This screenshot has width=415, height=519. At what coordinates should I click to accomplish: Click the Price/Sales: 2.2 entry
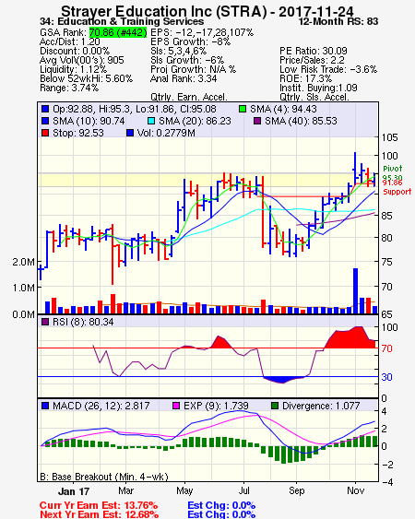pyautogui.click(x=312, y=60)
